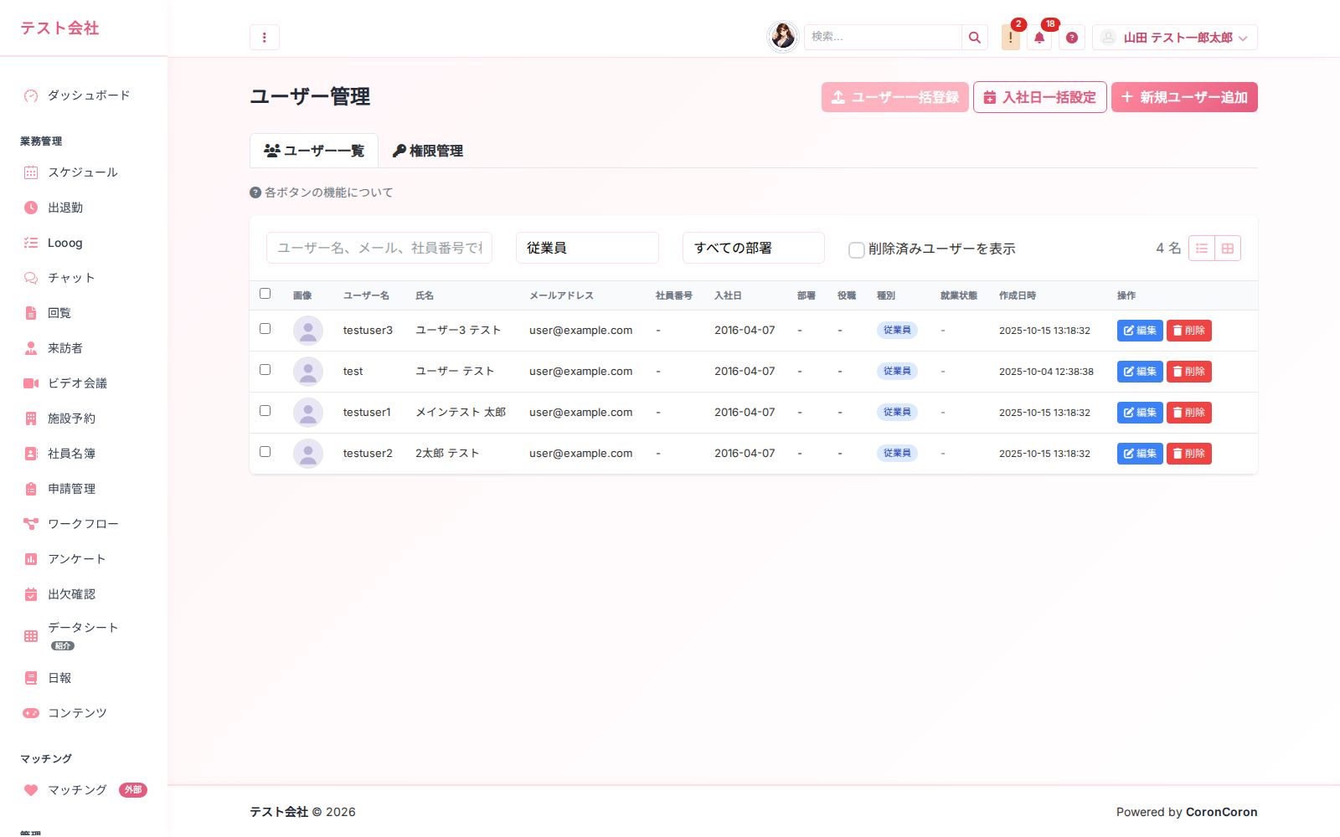
Task: Open Looog in the sidebar
Action: pos(84,243)
